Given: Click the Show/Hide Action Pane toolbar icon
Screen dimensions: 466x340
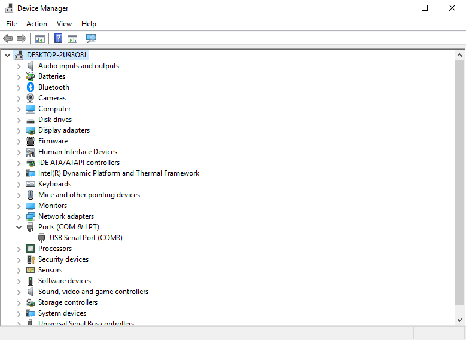Looking at the screenshot, I should [72, 39].
